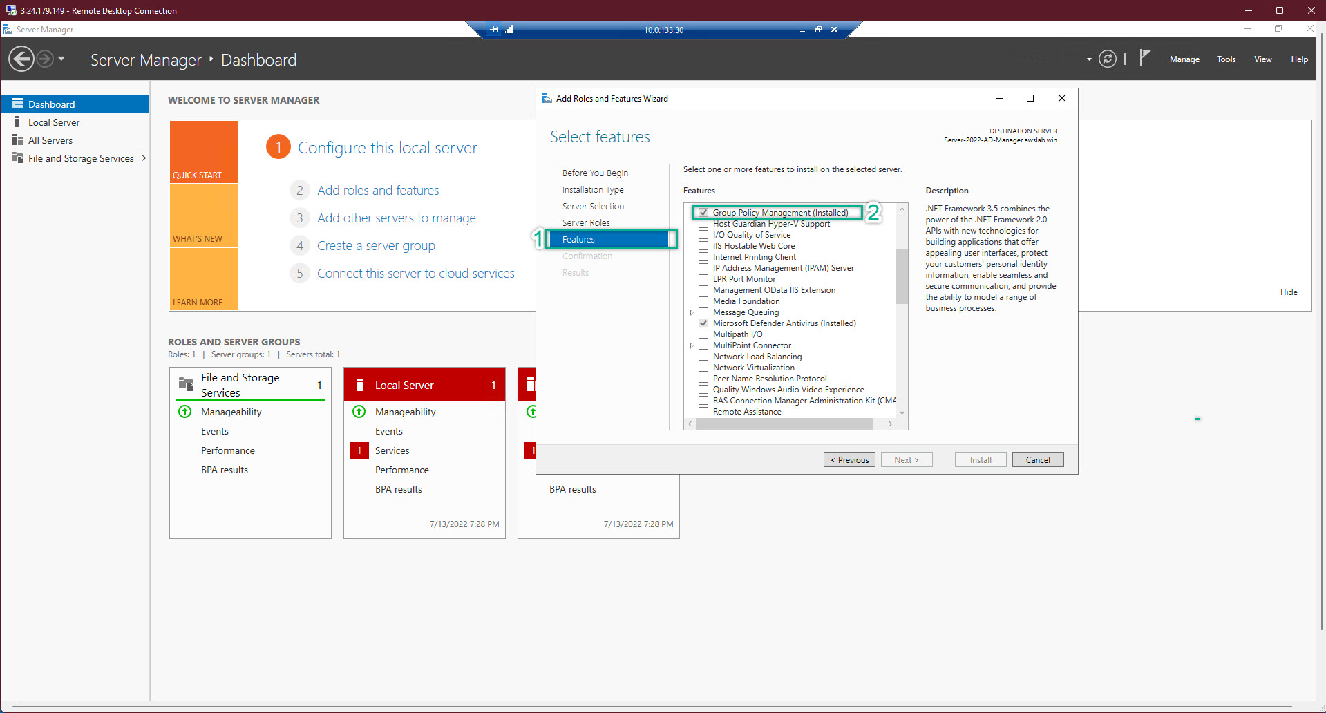This screenshot has width=1326, height=713.
Task: Toggle Host Guardian Hyper-V Support checkbox
Action: tap(703, 224)
